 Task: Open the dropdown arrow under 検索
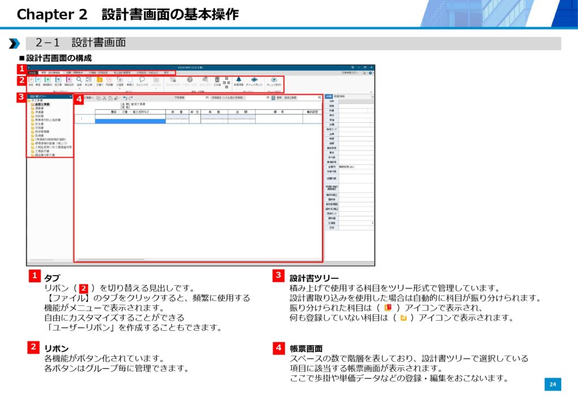tap(79, 88)
